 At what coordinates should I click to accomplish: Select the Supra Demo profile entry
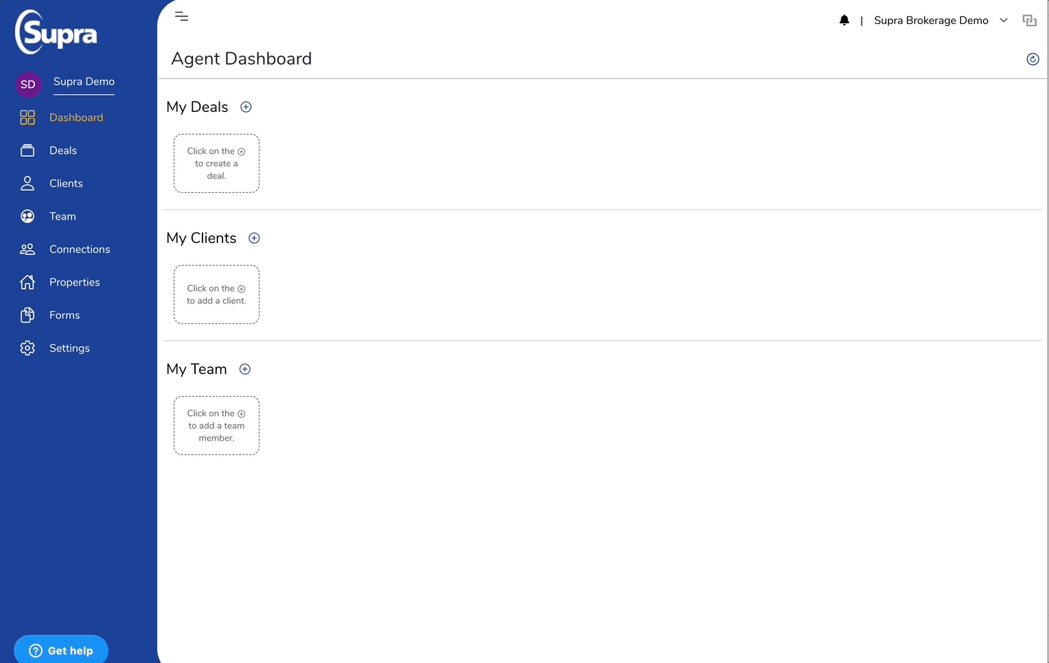[83, 82]
